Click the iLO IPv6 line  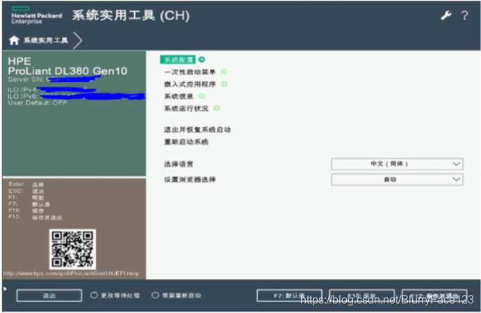coord(76,97)
